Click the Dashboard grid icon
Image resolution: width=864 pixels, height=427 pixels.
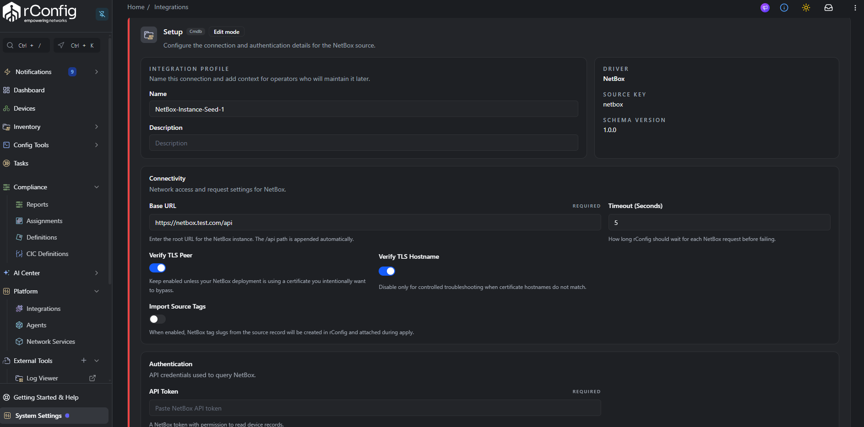[x=6, y=90]
